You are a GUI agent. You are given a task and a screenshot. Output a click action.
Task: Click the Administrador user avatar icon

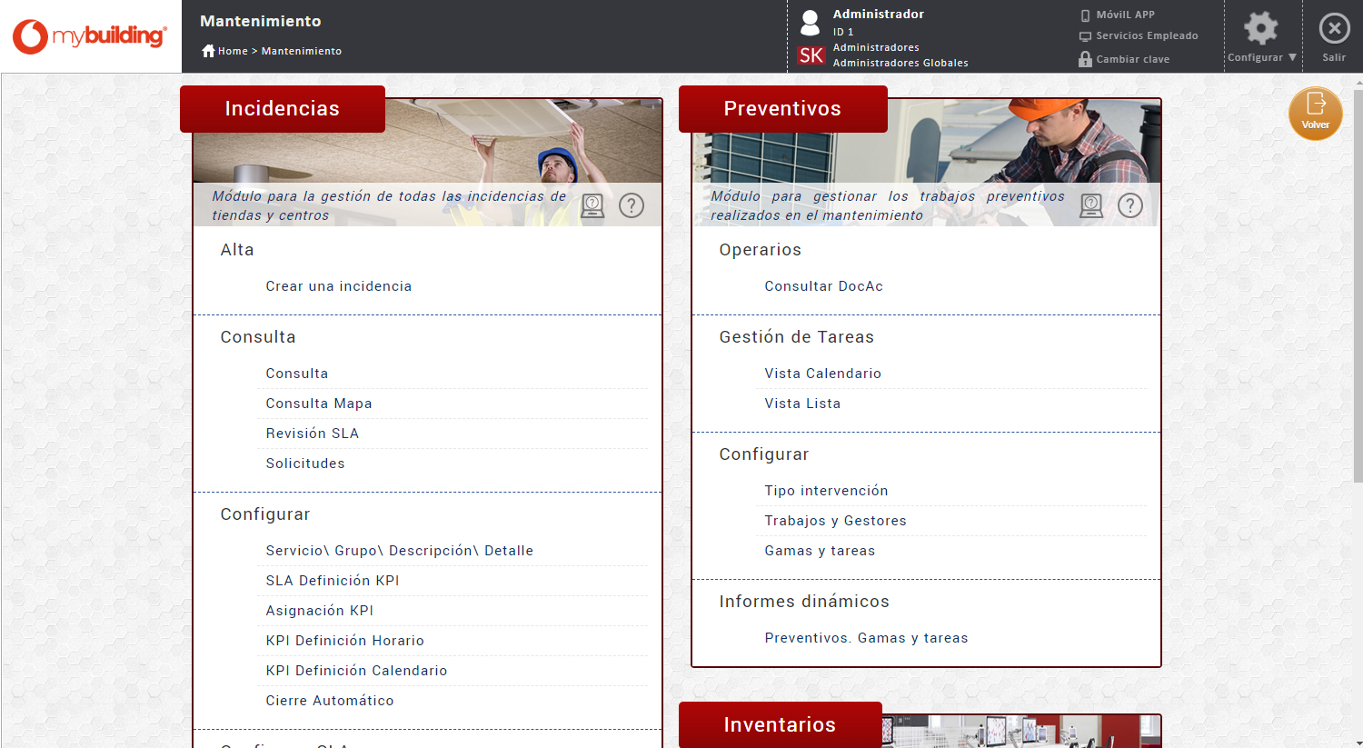810,22
